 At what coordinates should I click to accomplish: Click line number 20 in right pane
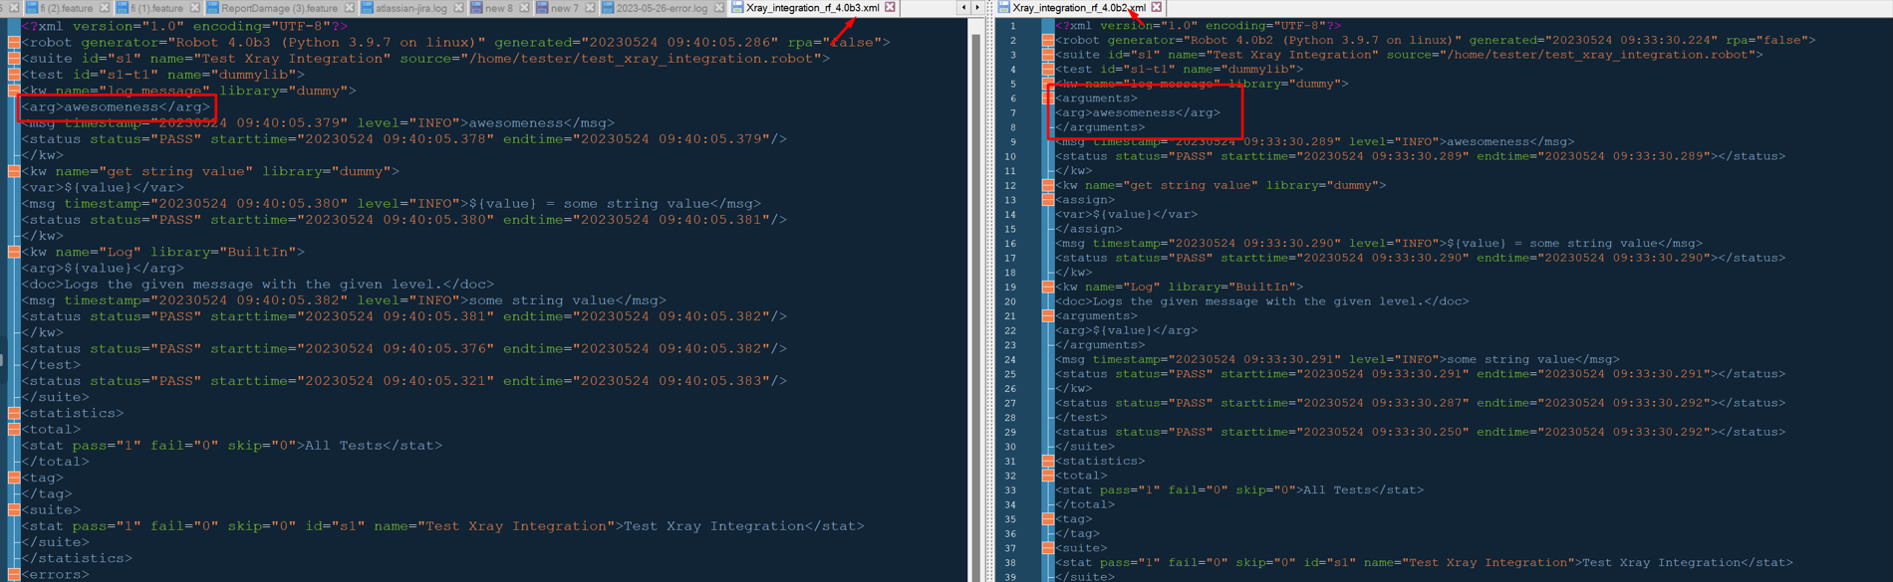[x=1010, y=301]
